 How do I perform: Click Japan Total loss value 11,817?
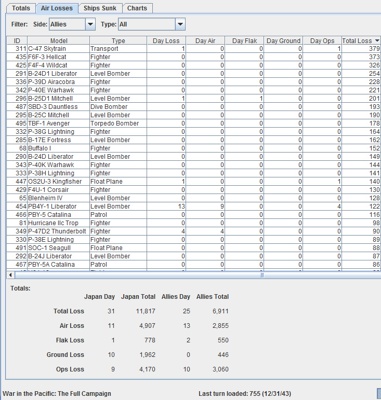click(146, 311)
